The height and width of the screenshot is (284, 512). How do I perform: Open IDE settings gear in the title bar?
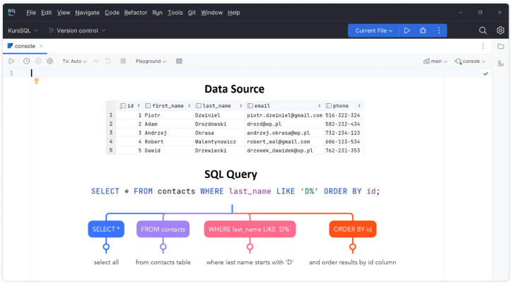[500, 30]
